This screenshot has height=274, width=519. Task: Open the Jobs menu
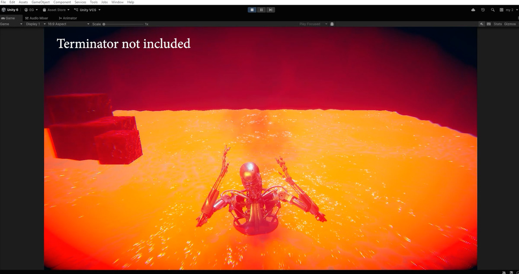105,3
